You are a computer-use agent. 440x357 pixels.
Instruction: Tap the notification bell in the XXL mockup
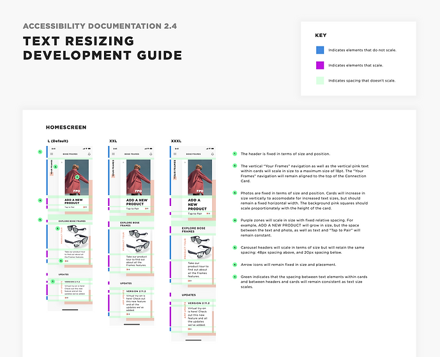tap(151, 154)
